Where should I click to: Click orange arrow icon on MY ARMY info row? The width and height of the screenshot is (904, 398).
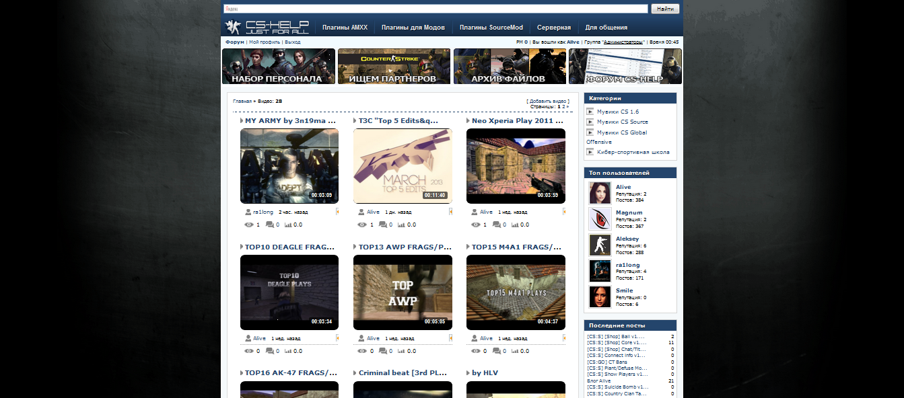(337, 212)
